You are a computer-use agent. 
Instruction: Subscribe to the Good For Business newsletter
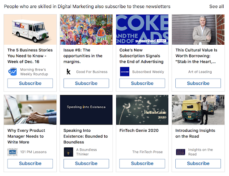[86, 83]
